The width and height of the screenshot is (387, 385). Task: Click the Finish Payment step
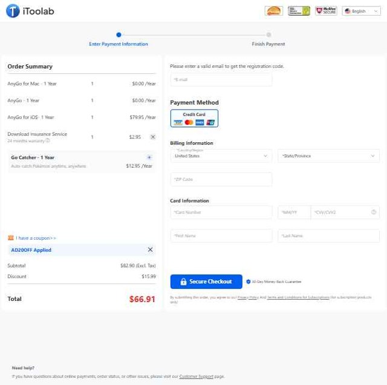[x=268, y=44]
